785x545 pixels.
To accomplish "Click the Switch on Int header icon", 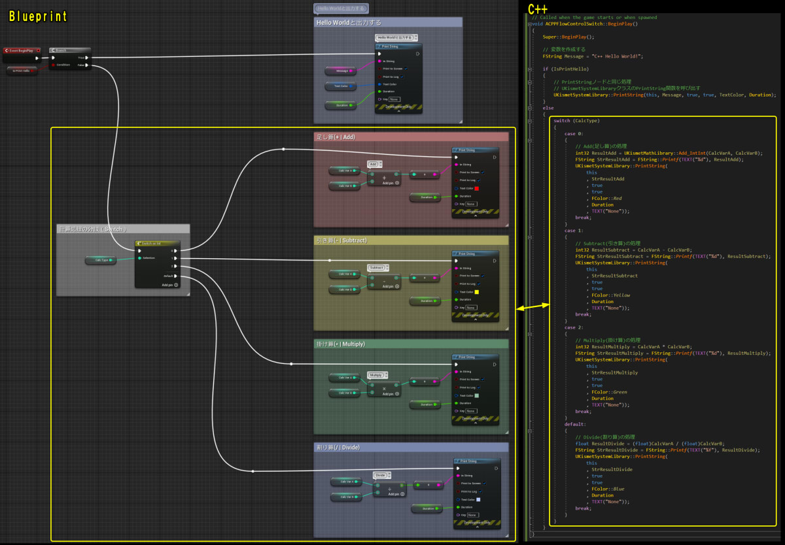I will pyautogui.click(x=139, y=243).
